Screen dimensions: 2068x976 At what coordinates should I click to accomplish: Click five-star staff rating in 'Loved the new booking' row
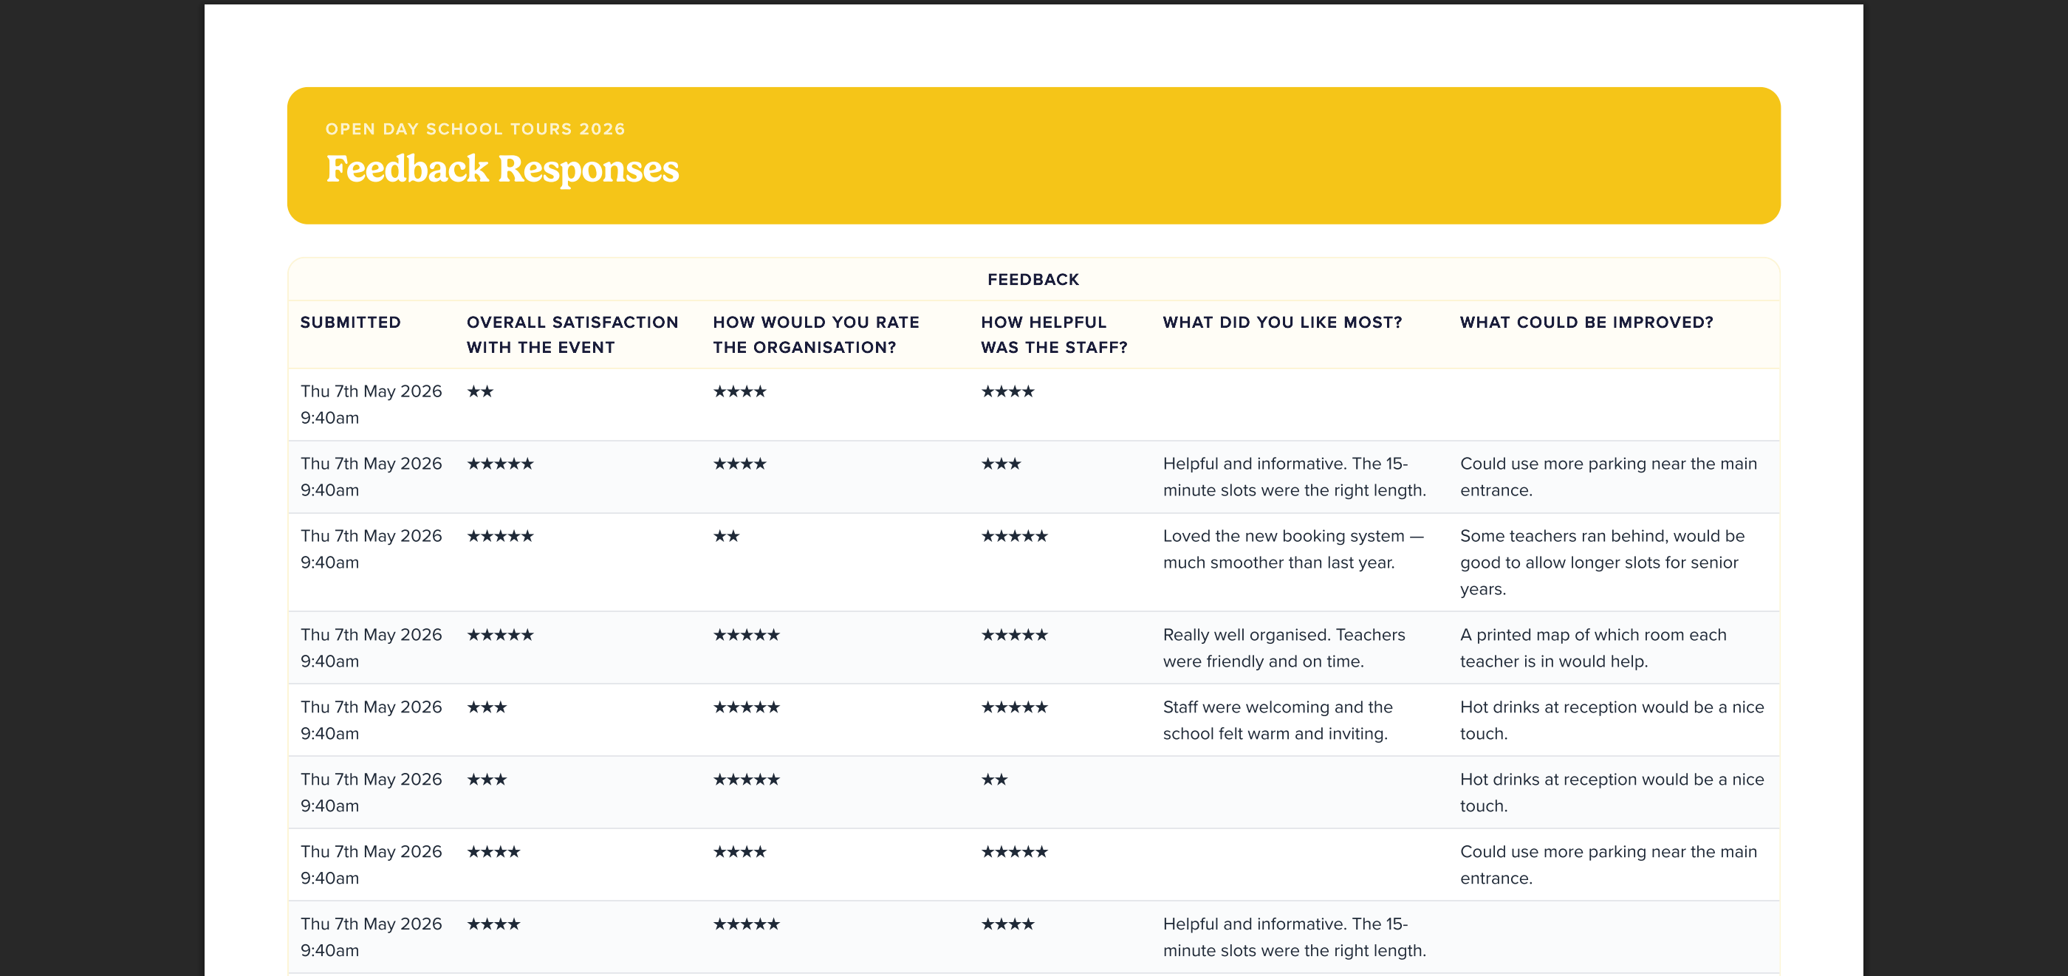pyautogui.click(x=1015, y=536)
